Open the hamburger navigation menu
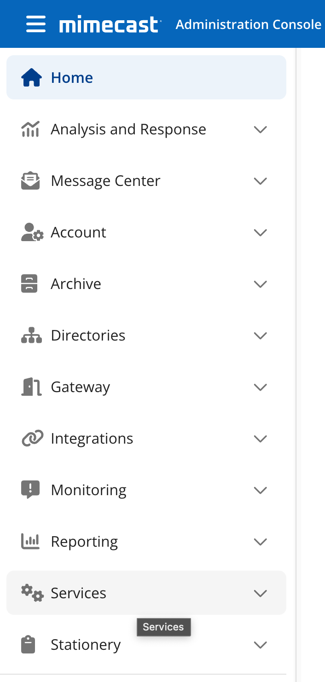325x682 pixels. pyautogui.click(x=36, y=24)
